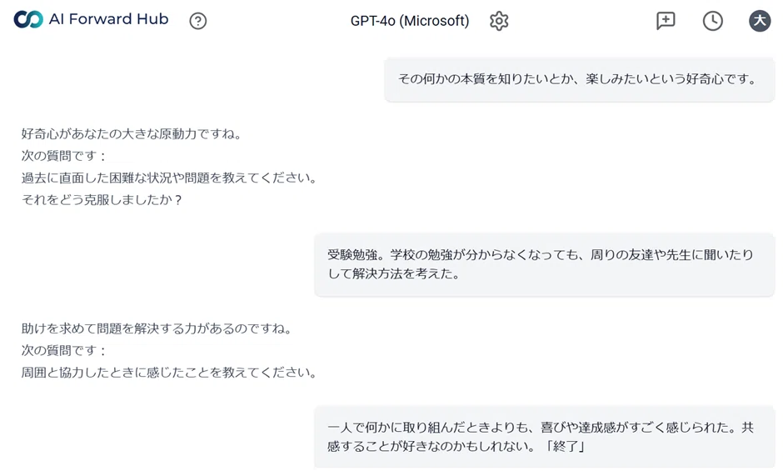The width and height of the screenshot is (783, 471).
Task: Open model settings gear icon
Action: pyautogui.click(x=499, y=21)
